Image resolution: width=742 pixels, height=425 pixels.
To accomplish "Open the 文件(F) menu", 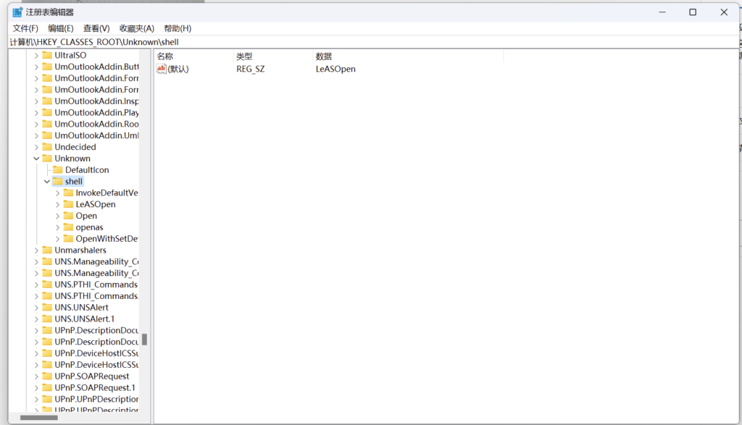I will coord(25,28).
